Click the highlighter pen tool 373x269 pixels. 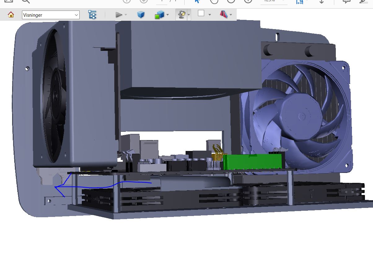pos(363,1)
